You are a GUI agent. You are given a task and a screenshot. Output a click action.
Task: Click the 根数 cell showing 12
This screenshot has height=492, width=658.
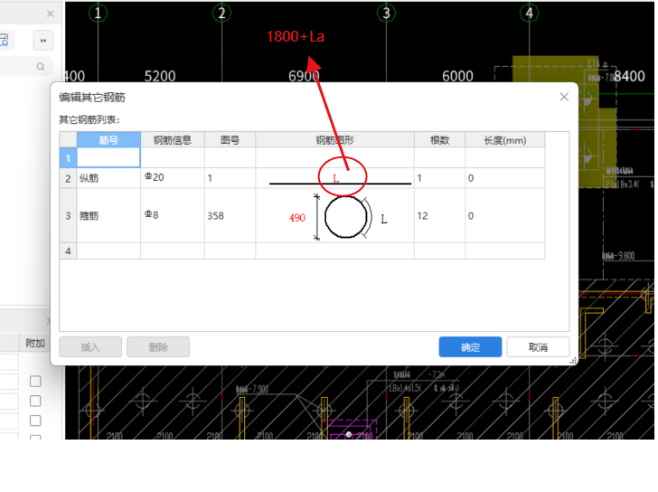[x=440, y=216]
